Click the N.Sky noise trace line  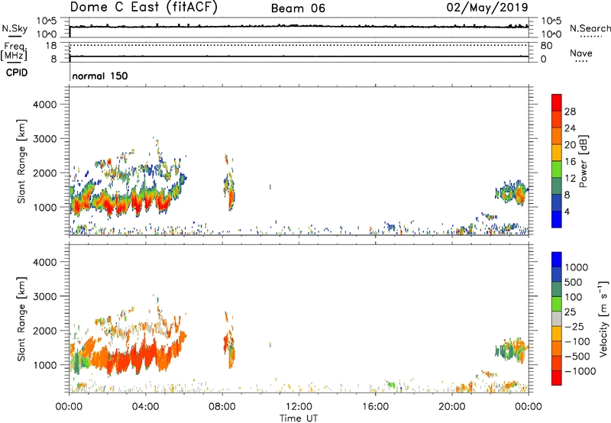pos(299,26)
